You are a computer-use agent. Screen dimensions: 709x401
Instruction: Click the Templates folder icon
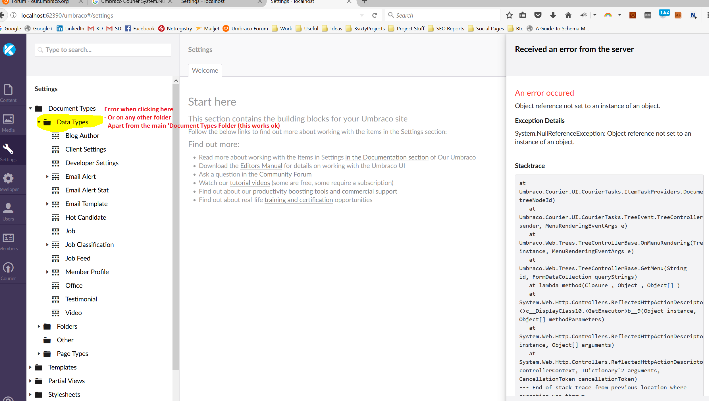(39, 368)
